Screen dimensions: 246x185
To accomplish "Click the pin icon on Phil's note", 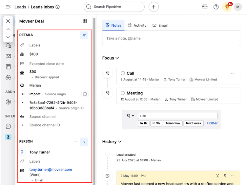I will click(225, 176).
